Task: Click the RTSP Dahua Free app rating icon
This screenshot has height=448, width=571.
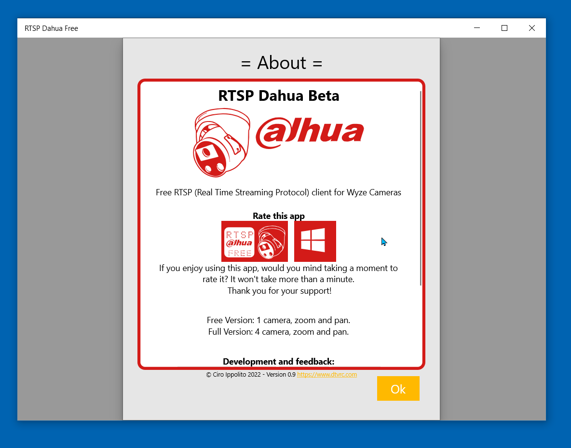Action: pos(255,241)
